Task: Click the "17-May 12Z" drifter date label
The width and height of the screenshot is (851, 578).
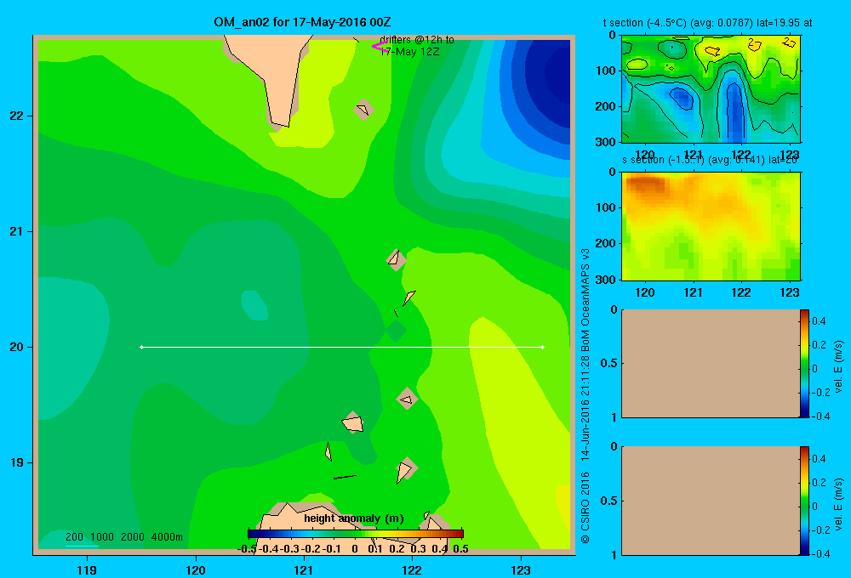Action: point(410,52)
